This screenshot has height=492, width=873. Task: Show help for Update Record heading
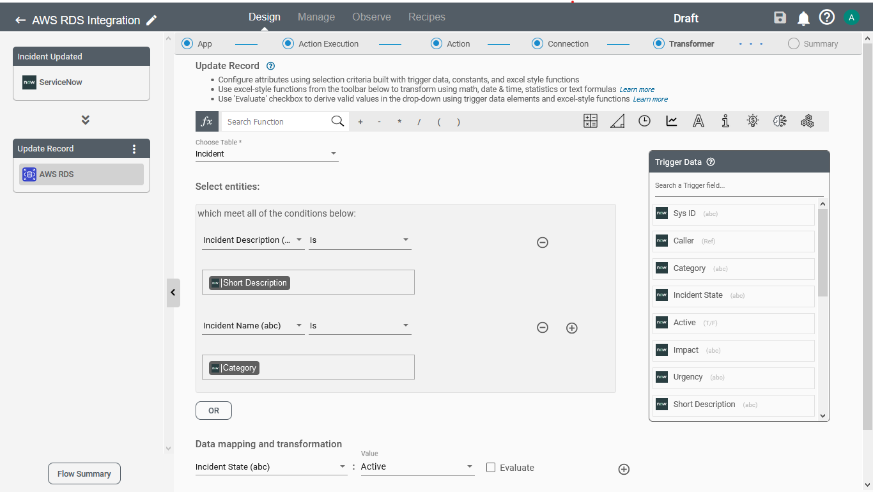(270, 66)
